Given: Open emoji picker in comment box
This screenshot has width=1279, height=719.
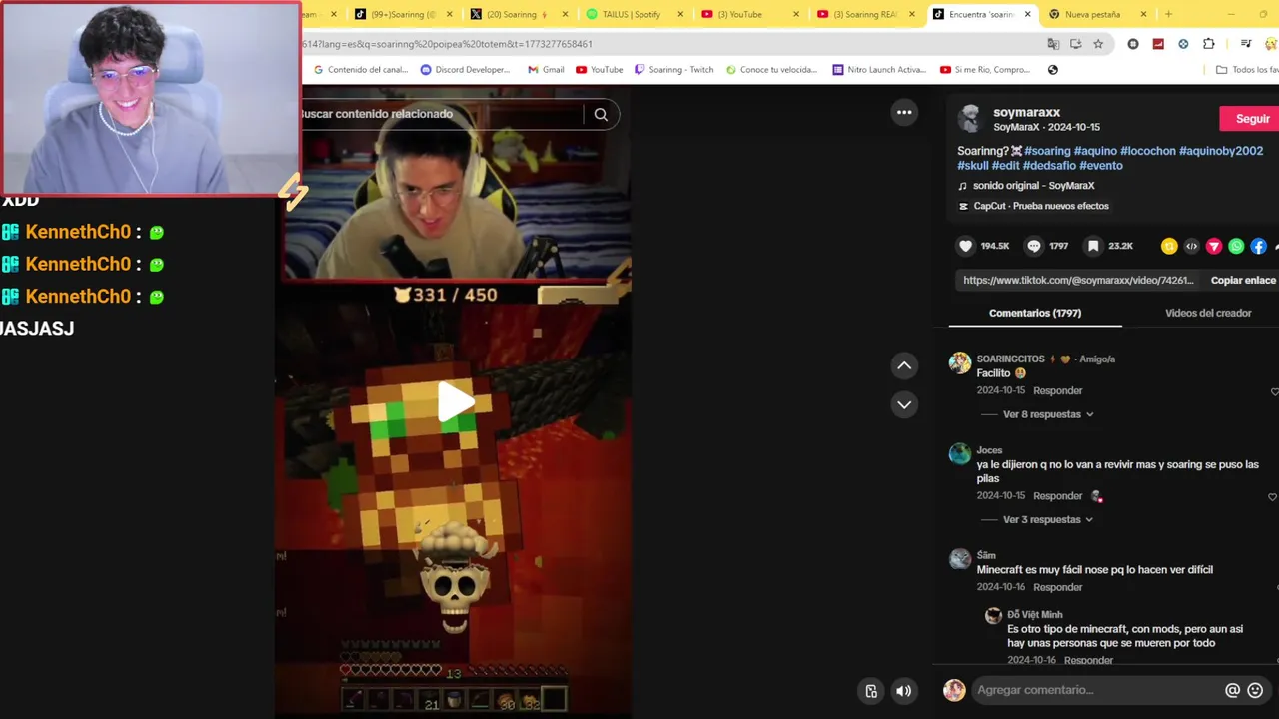Looking at the screenshot, I should pos(1255,690).
